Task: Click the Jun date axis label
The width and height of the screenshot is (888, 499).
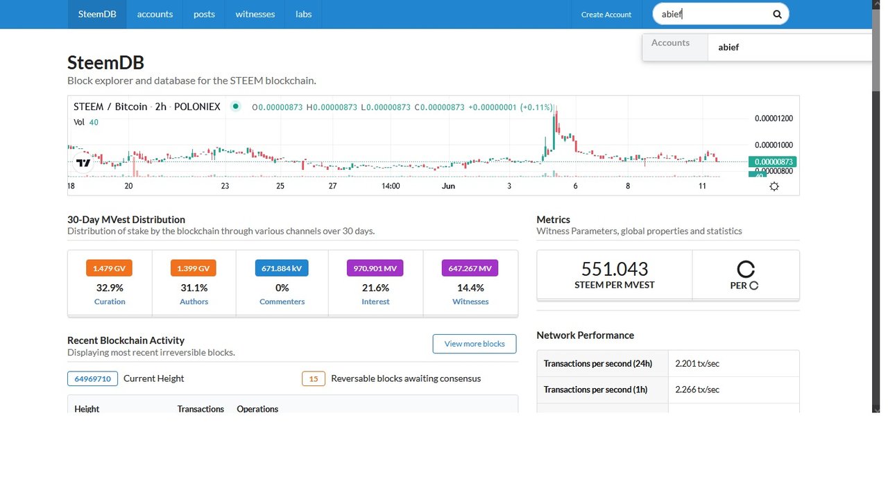Action: pyautogui.click(x=448, y=186)
